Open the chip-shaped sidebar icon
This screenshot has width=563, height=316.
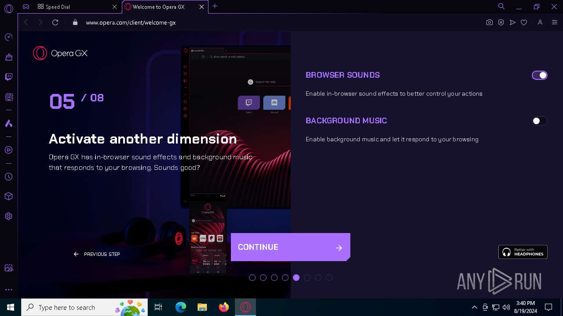8,97
